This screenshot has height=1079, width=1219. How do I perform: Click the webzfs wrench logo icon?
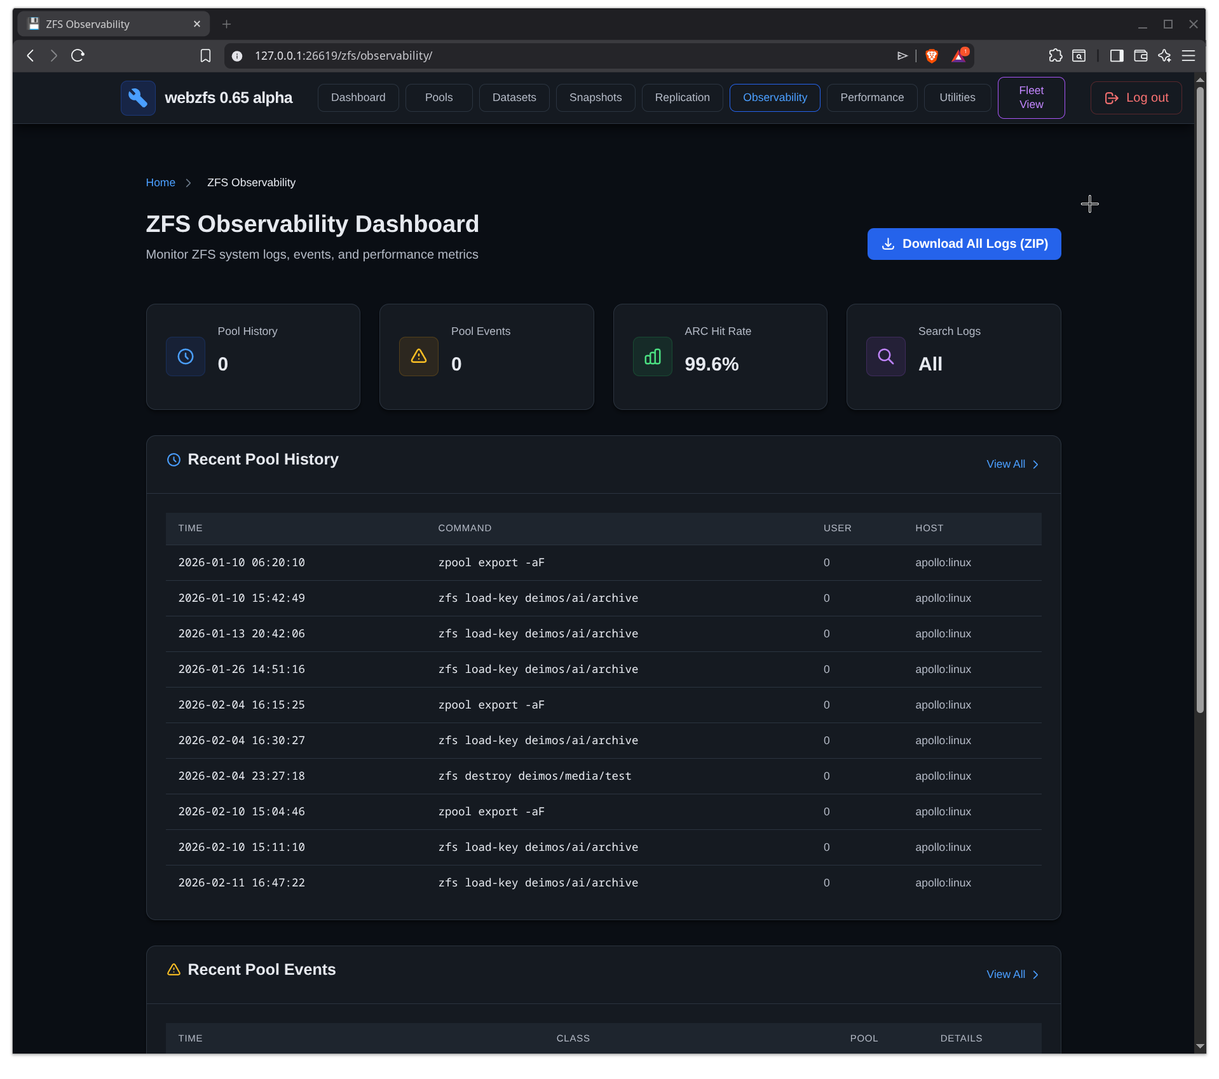137,98
